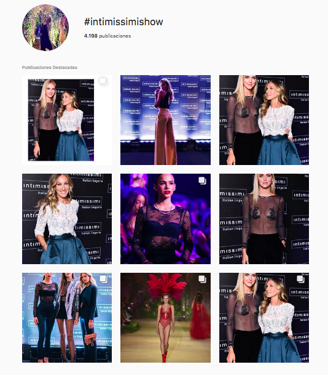Image resolution: width=328 pixels, height=375 pixels.
Task: Click the #intimissimishow hashtag title
Action: click(123, 22)
